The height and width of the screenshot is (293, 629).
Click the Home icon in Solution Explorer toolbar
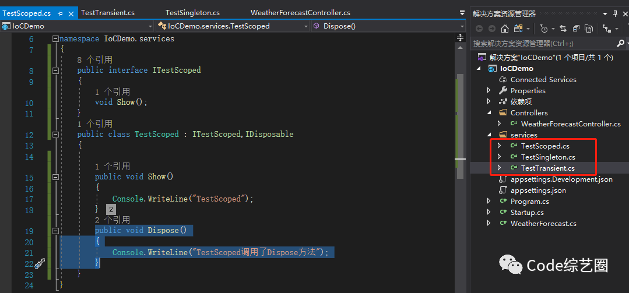(505, 29)
